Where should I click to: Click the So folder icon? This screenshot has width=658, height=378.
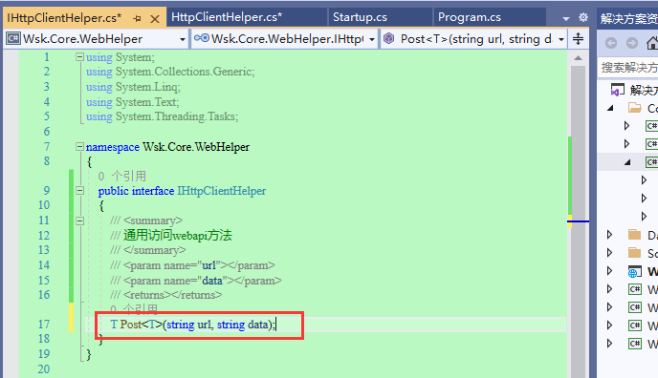click(x=634, y=253)
